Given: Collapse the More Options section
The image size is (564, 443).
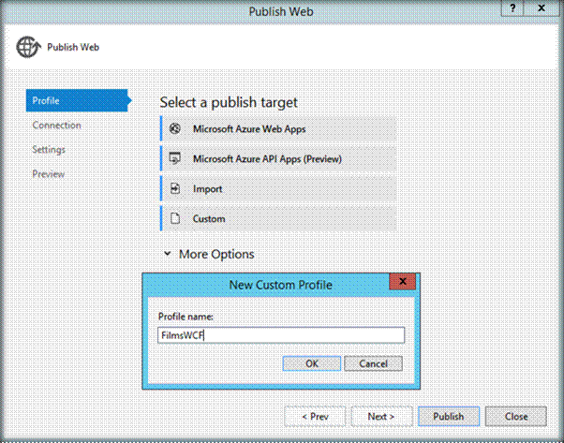Looking at the screenshot, I should click(168, 254).
